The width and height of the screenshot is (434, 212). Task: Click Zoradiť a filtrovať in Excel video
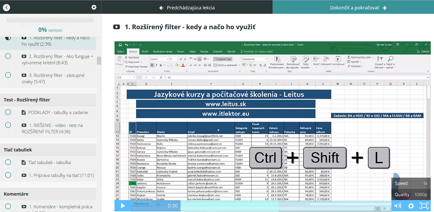click(379, 62)
